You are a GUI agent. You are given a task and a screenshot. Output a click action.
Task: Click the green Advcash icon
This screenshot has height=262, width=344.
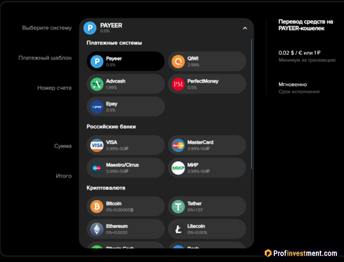pyautogui.click(x=97, y=84)
